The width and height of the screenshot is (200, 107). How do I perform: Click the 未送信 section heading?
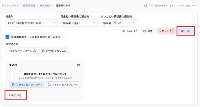tap(13, 65)
